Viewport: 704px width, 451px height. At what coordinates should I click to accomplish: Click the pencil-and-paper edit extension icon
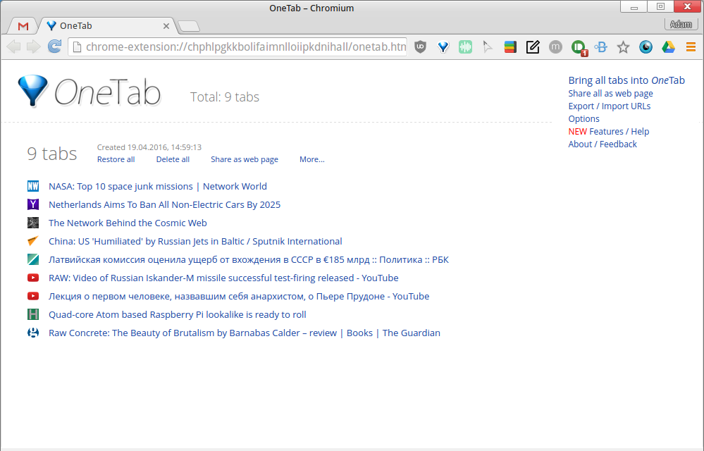pyautogui.click(x=533, y=47)
